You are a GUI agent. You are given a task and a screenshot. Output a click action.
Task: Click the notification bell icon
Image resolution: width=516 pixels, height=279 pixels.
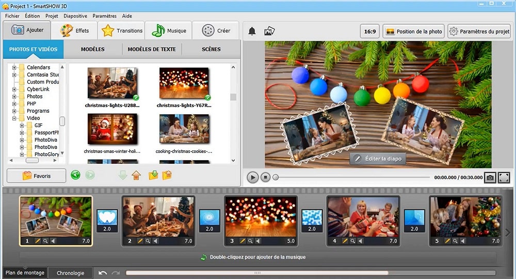pos(252,31)
